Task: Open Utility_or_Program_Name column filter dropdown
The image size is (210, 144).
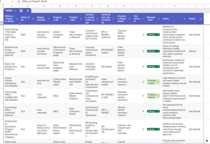Action: click(x=17, y=19)
